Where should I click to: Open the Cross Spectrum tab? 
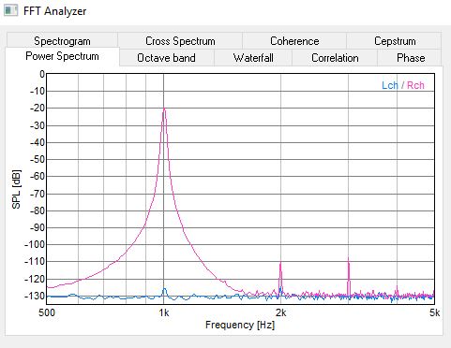pyautogui.click(x=180, y=41)
